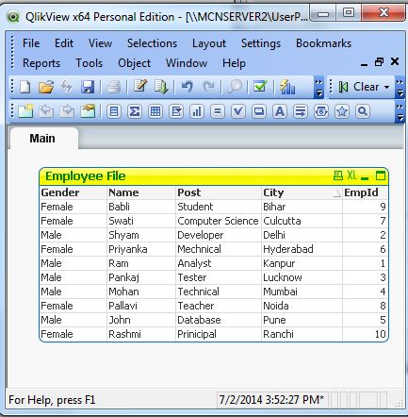Create a Bookmark Object star icon

[x=342, y=111]
